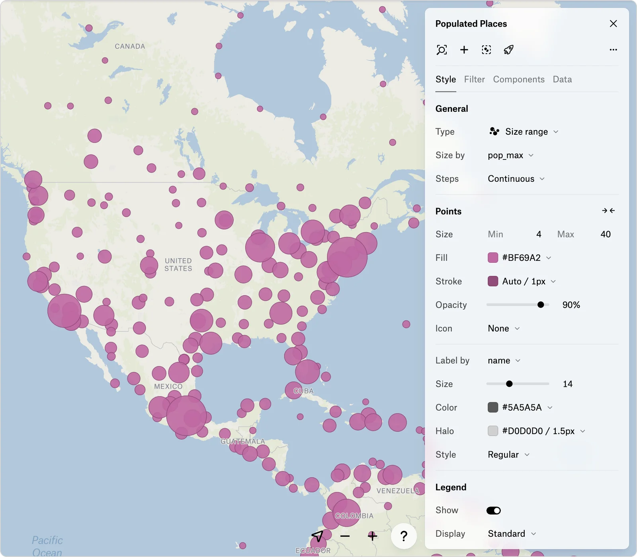Screen dimensions: 637x557
Task: Open the Steps Continuous dropdown
Action: (516, 179)
